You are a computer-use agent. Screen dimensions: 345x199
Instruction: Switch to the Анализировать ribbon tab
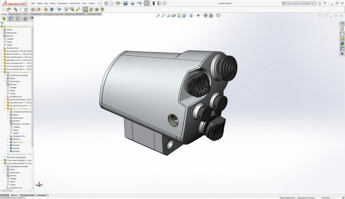coord(36,14)
